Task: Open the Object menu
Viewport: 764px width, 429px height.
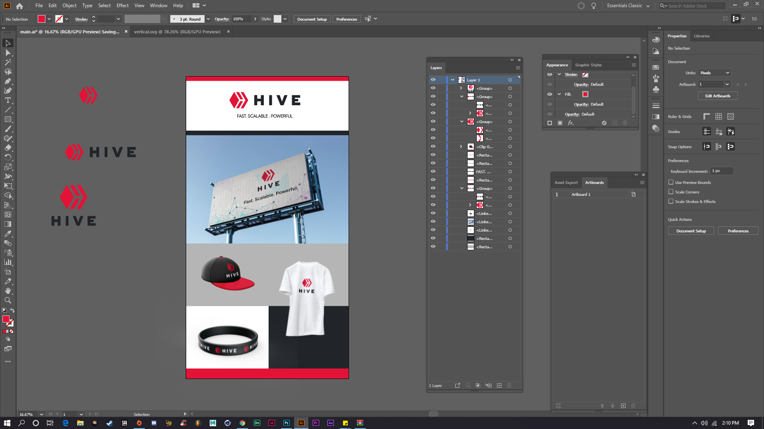Action: (x=69, y=6)
